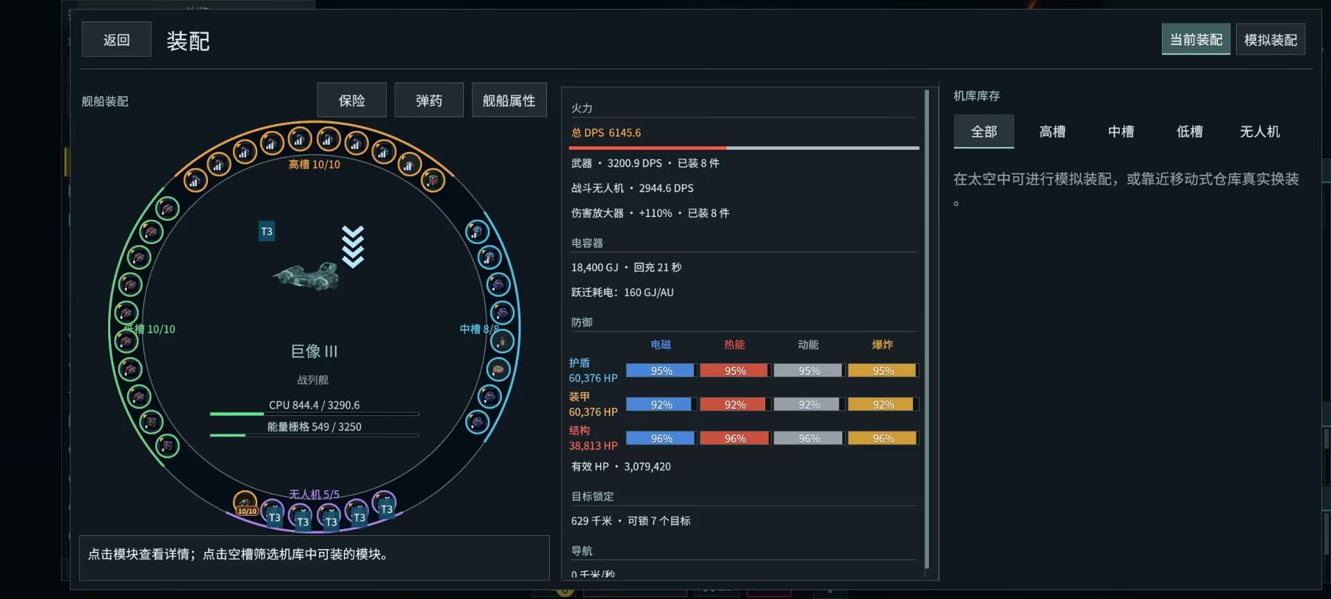
Task: Click the 战斗无人机 2944.6 DPS line
Action: [x=632, y=188]
